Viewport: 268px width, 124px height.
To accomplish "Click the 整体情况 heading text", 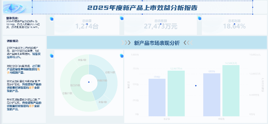I will (13, 18).
